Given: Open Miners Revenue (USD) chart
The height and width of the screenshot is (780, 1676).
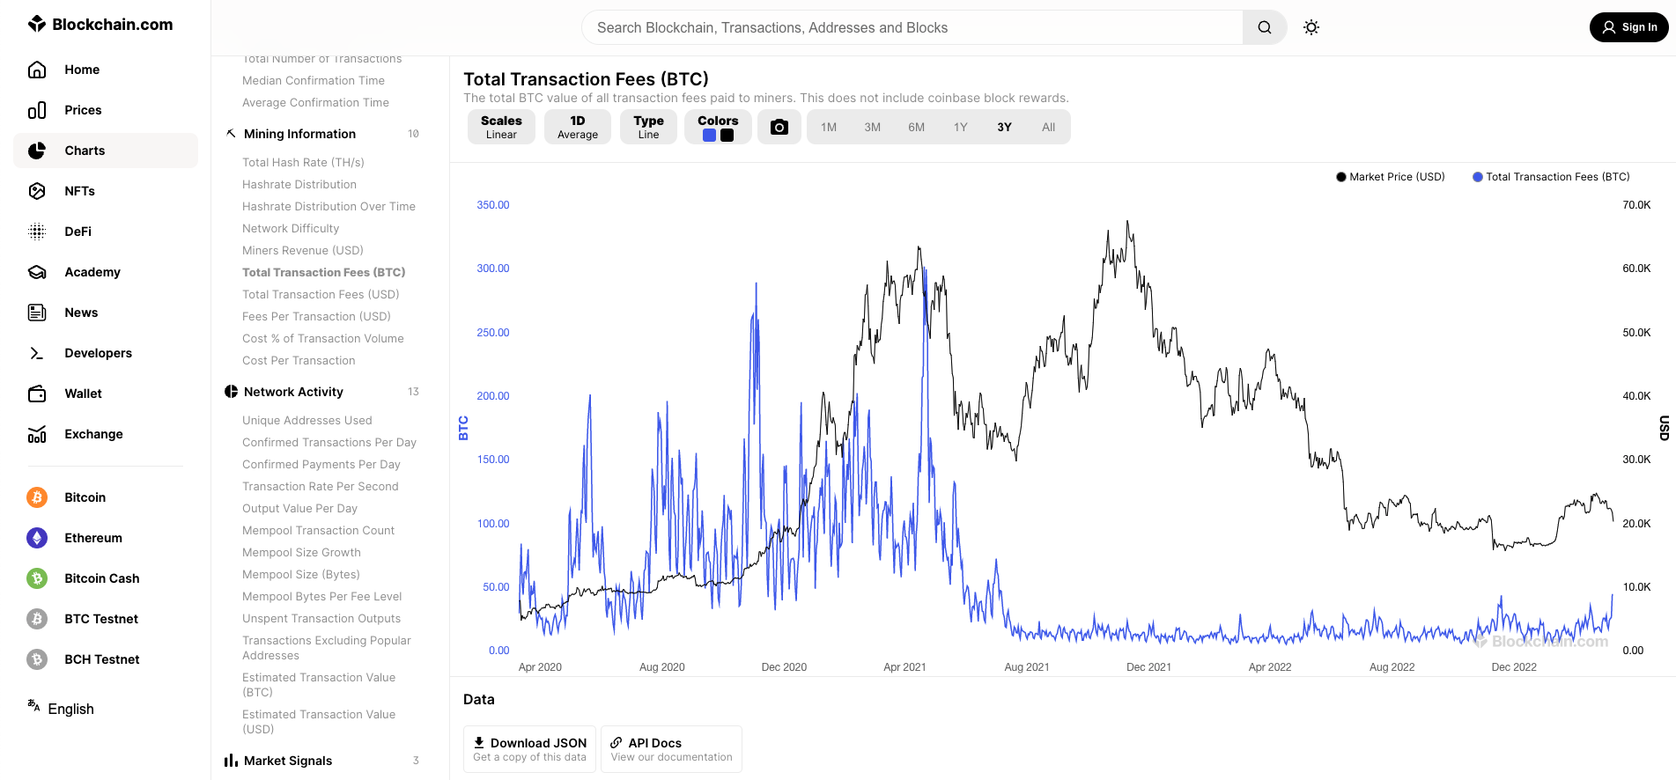Looking at the screenshot, I should coord(303,250).
